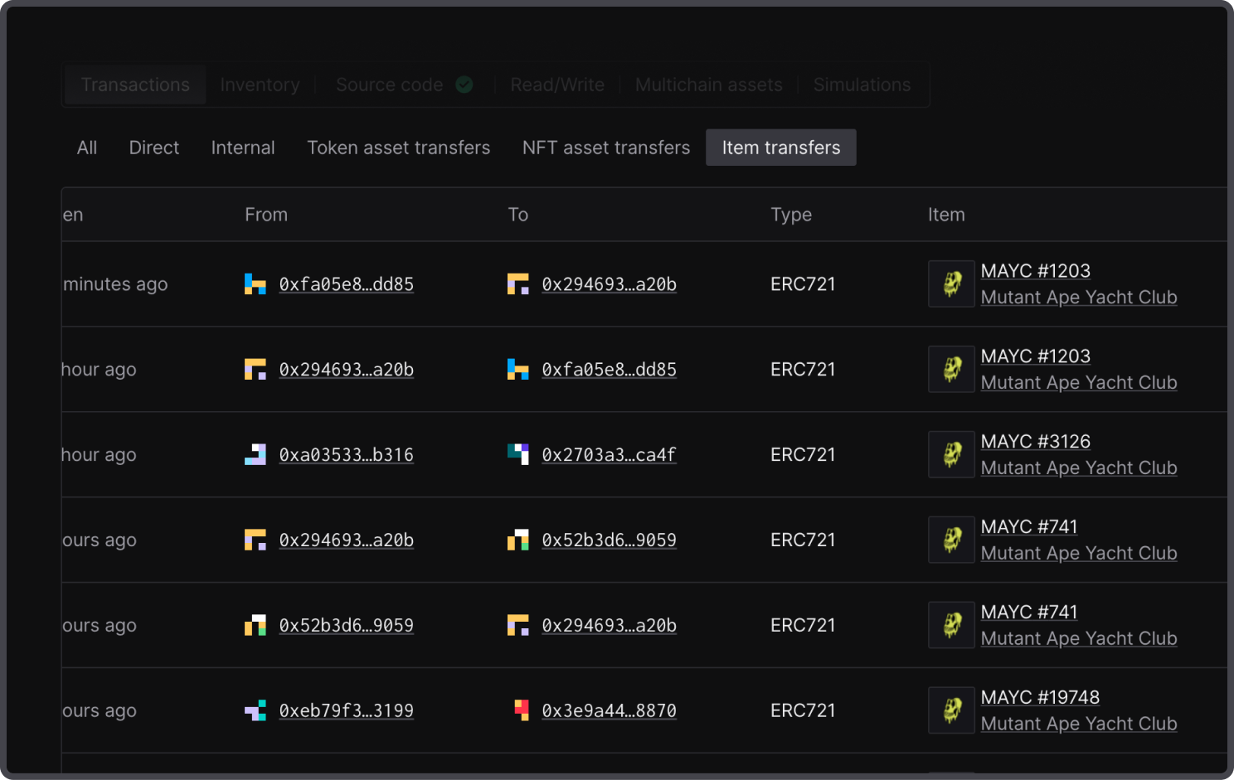Open the Simulations tab
The height and width of the screenshot is (780, 1234).
tap(862, 85)
